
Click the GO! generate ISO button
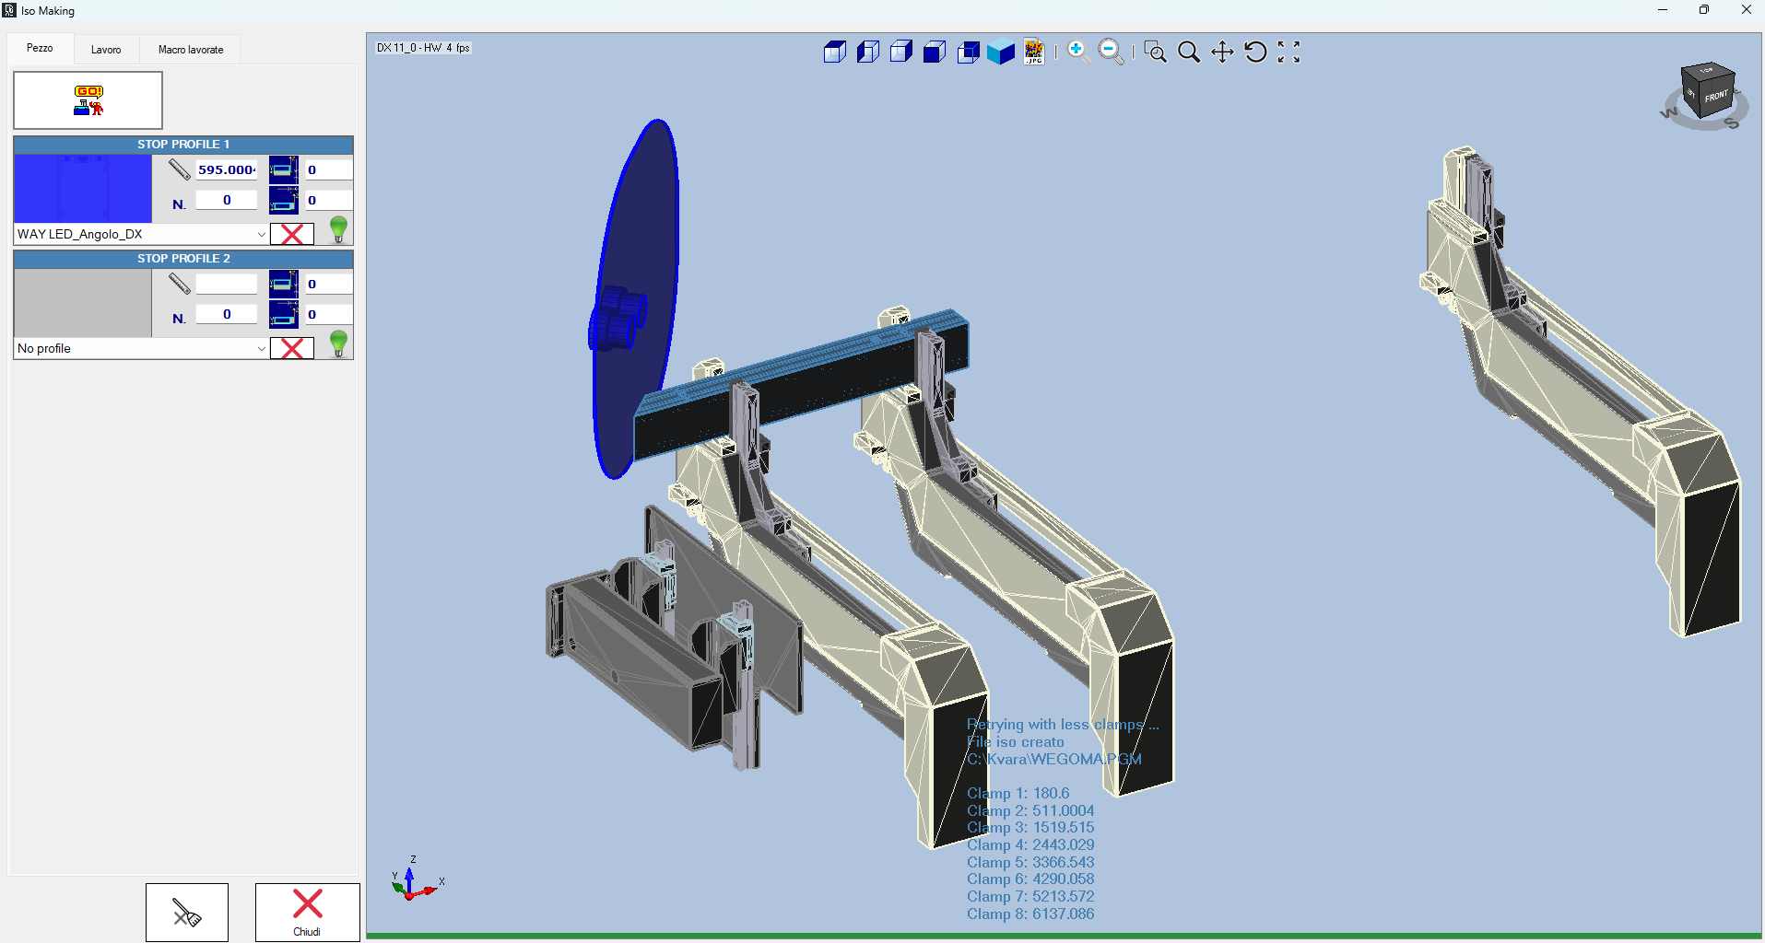click(x=88, y=100)
